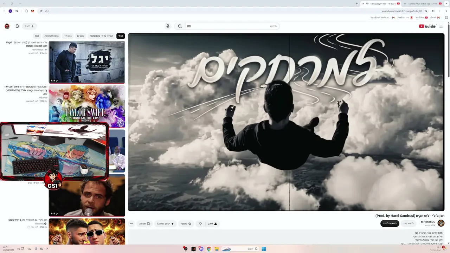Start voice search with the microphone
The height and width of the screenshot is (253, 450).
point(168,26)
